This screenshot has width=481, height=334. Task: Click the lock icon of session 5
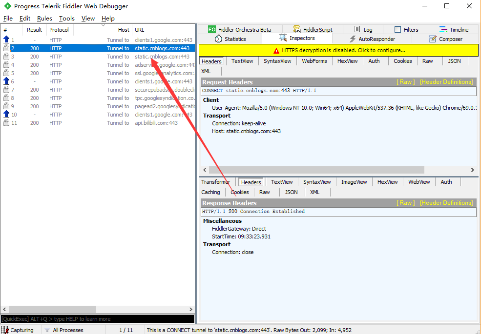(6, 73)
